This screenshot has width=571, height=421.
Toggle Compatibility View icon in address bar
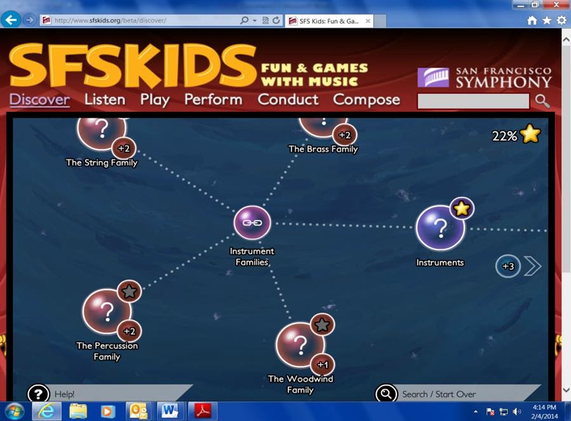point(265,20)
